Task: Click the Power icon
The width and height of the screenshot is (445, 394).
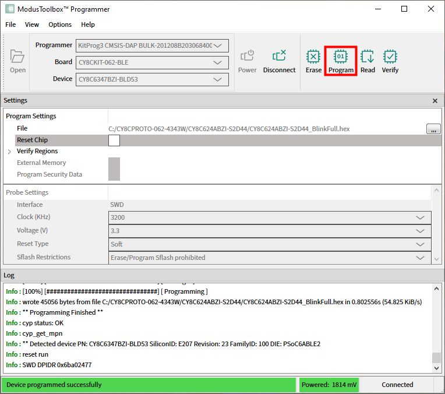Action: click(x=247, y=57)
